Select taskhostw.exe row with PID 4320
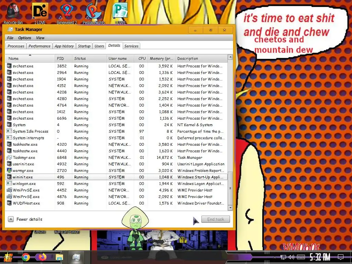The image size is (352, 264). [x=116, y=144]
